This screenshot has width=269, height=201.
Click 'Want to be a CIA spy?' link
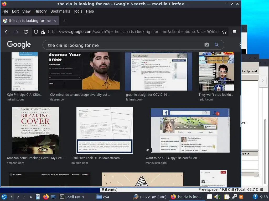173,158
